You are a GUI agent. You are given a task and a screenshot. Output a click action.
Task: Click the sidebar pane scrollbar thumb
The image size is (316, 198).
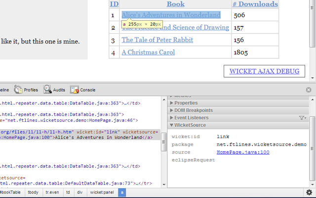[x=313, y=148]
